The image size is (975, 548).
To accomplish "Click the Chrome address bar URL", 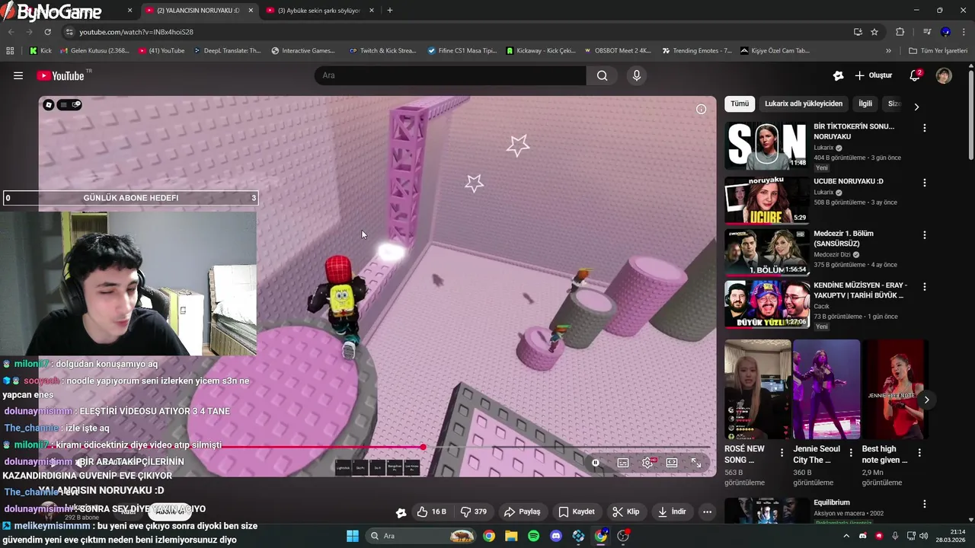I will click(136, 32).
